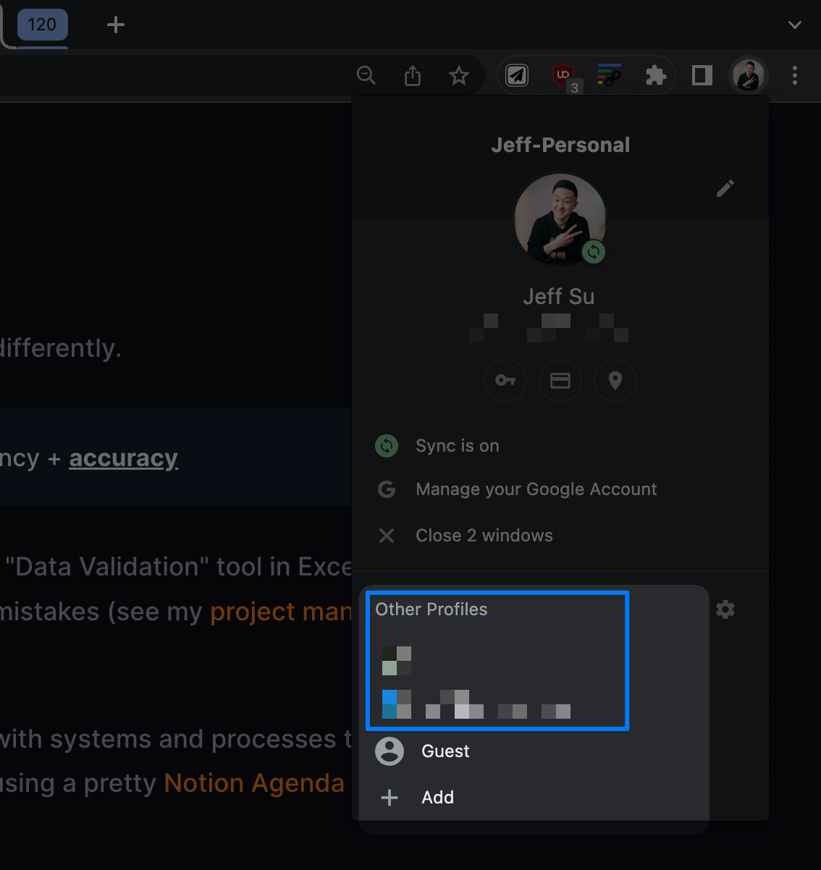821x870 pixels.
Task: Click the zoom magnifier icon in address bar
Action: [x=366, y=75]
